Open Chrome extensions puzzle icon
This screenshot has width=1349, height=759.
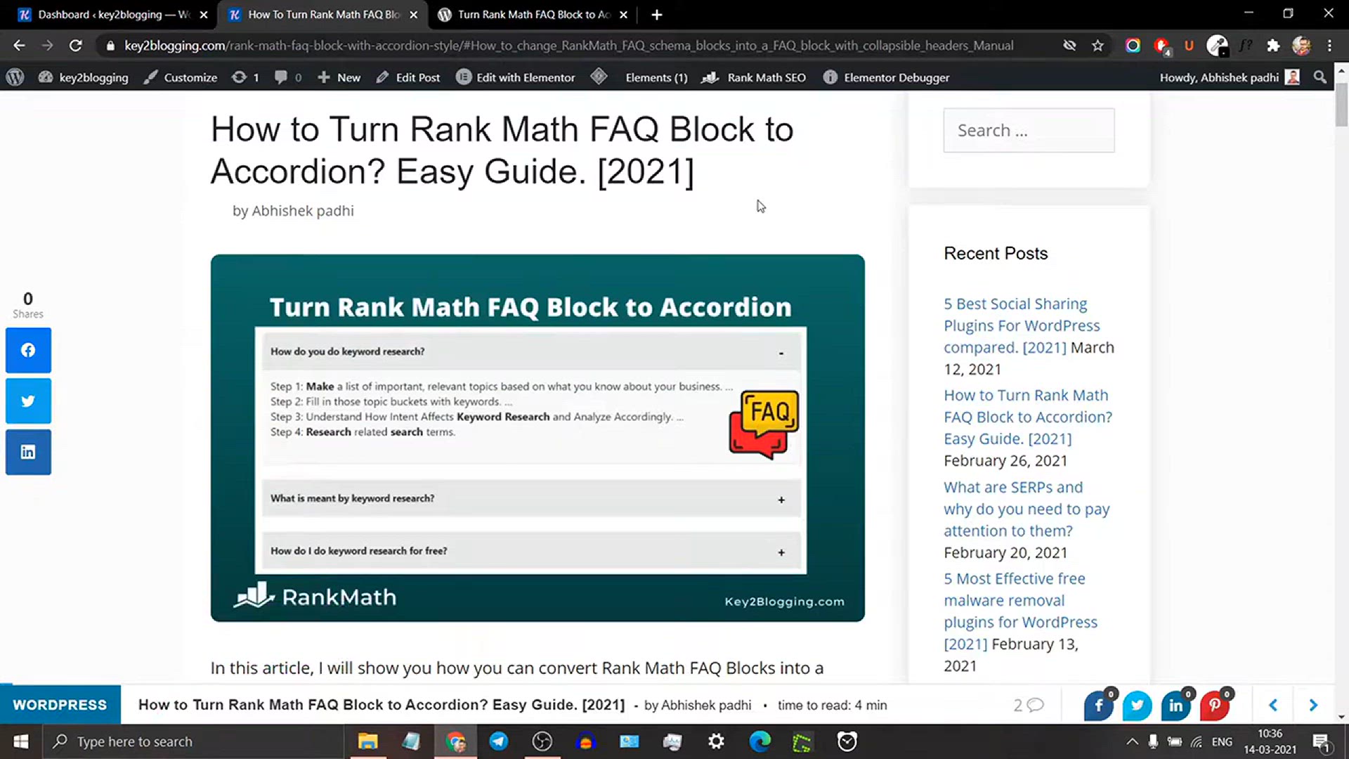[1273, 46]
